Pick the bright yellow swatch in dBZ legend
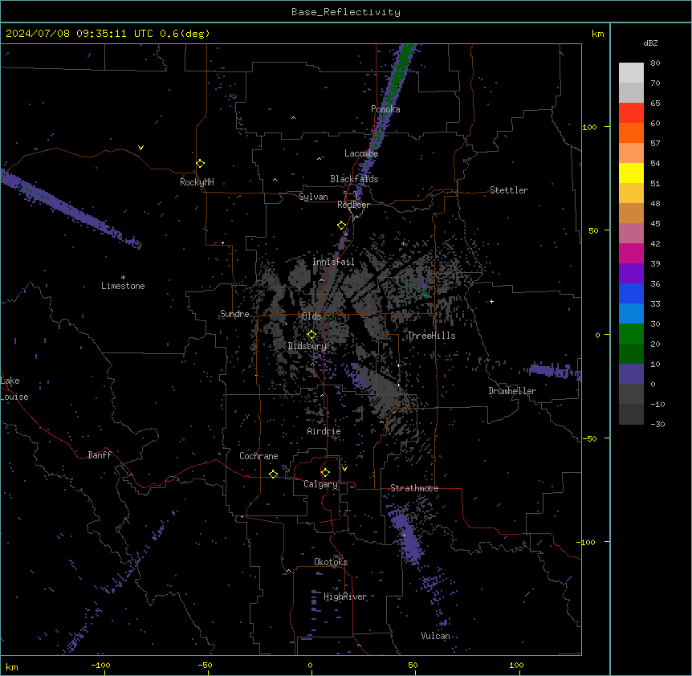Screen dimensions: 692x676 [x=631, y=173]
